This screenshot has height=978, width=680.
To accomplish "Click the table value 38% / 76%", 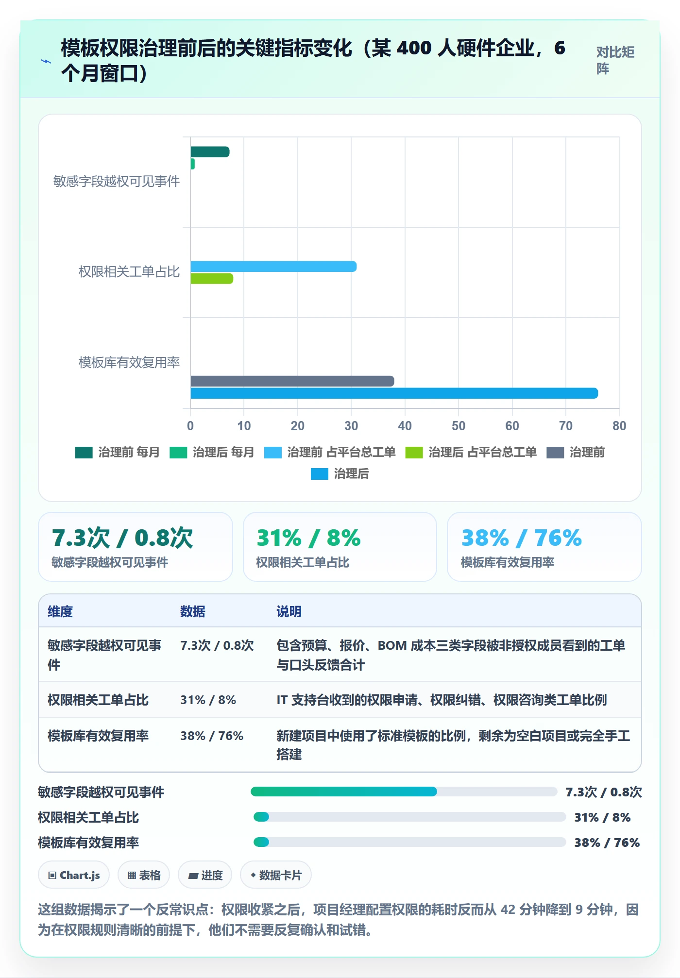I will [212, 736].
